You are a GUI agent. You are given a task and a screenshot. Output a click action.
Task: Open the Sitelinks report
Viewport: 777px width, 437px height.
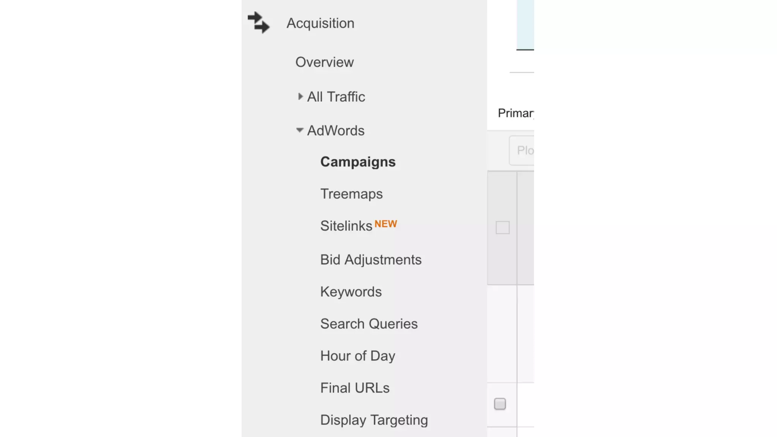[x=346, y=226]
